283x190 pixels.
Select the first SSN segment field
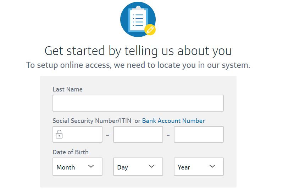pyautogui.click(x=77, y=135)
